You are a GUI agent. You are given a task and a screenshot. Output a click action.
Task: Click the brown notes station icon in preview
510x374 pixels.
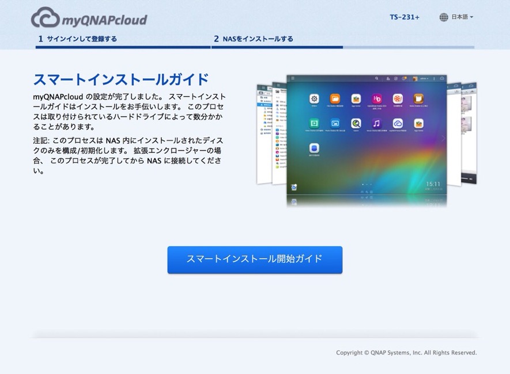click(x=418, y=99)
